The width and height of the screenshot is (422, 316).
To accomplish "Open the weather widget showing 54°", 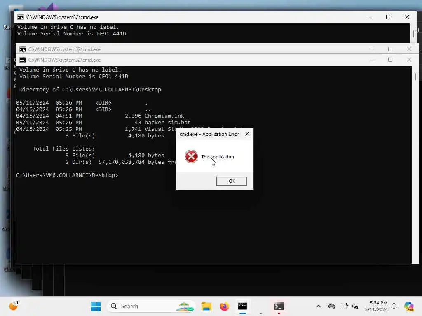I will (x=14, y=306).
